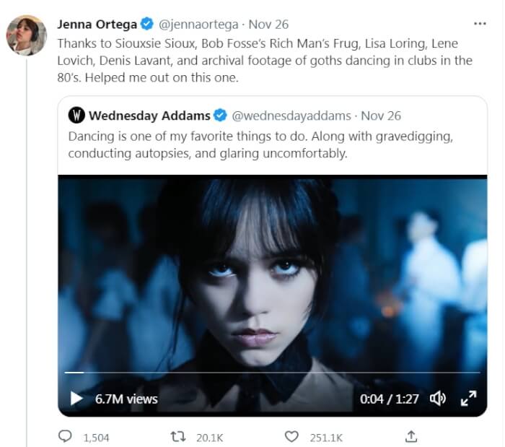Open the three-dot more options menu

(x=480, y=23)
